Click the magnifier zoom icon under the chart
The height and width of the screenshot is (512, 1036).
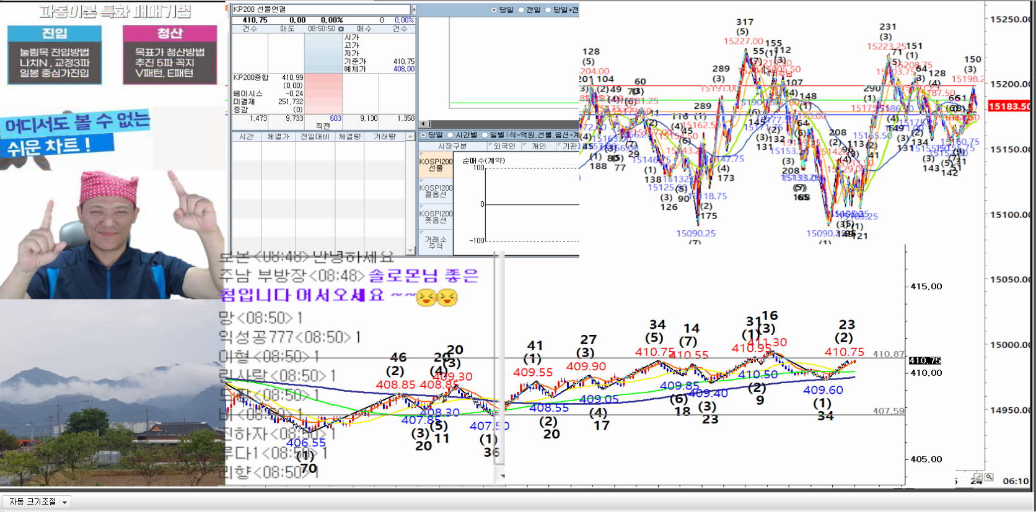[x=989, y=477]
